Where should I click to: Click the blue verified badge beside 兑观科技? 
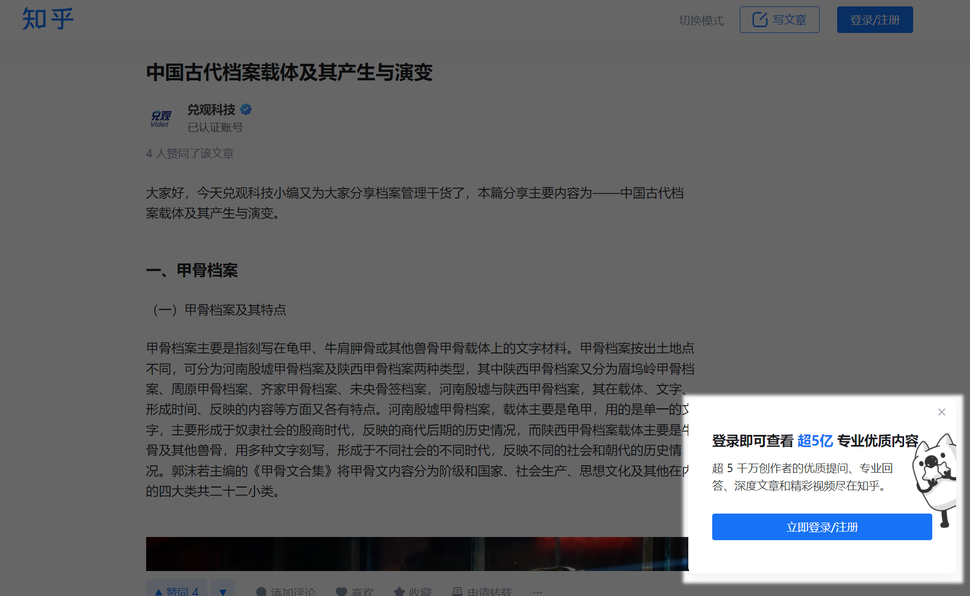coord(246,109)
